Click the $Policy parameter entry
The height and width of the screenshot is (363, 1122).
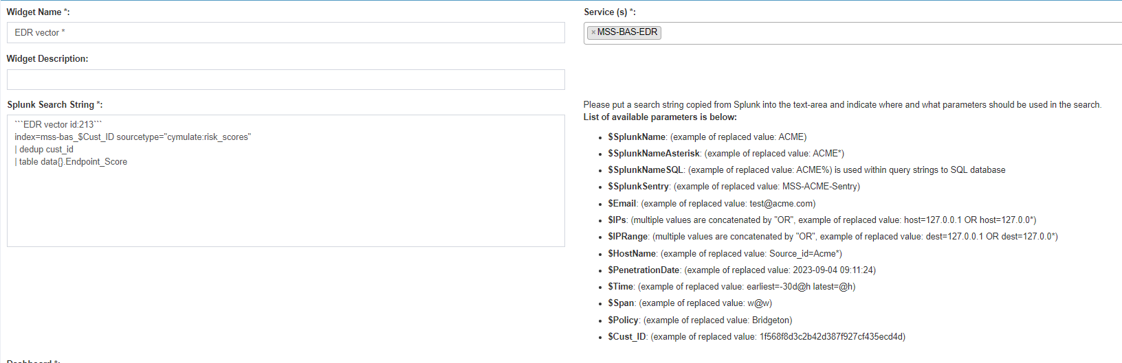pos(700,320)
